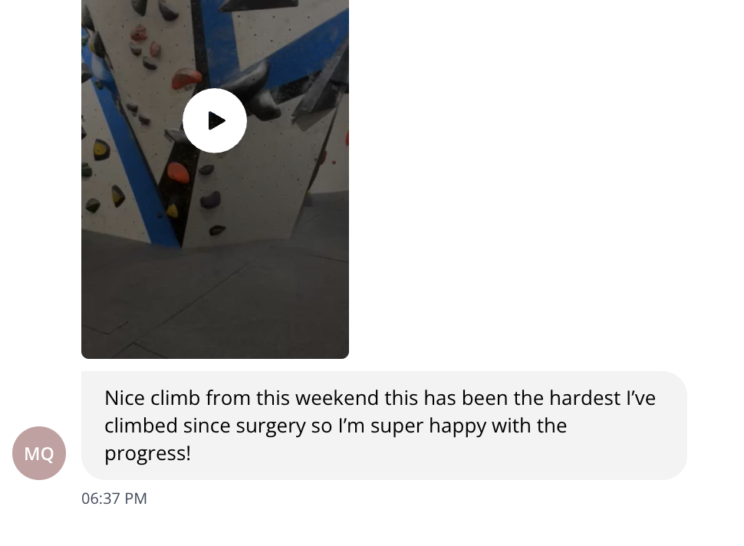Image resolution: width=744 pixels, height=546 pixels.
Task: Play the climbing video
Action: pos(215,120)
